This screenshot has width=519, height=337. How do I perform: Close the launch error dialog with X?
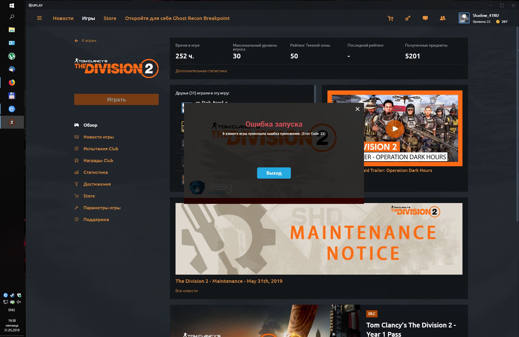click(357, 109)
